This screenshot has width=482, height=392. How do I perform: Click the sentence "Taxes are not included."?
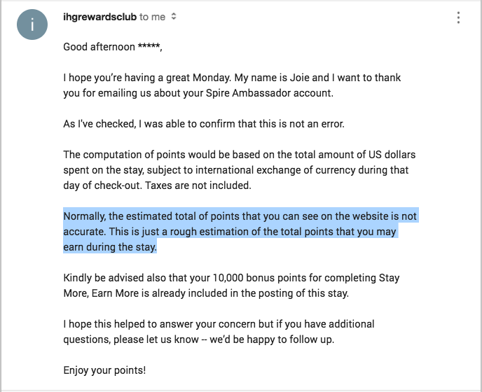click(x=198, y=185)
